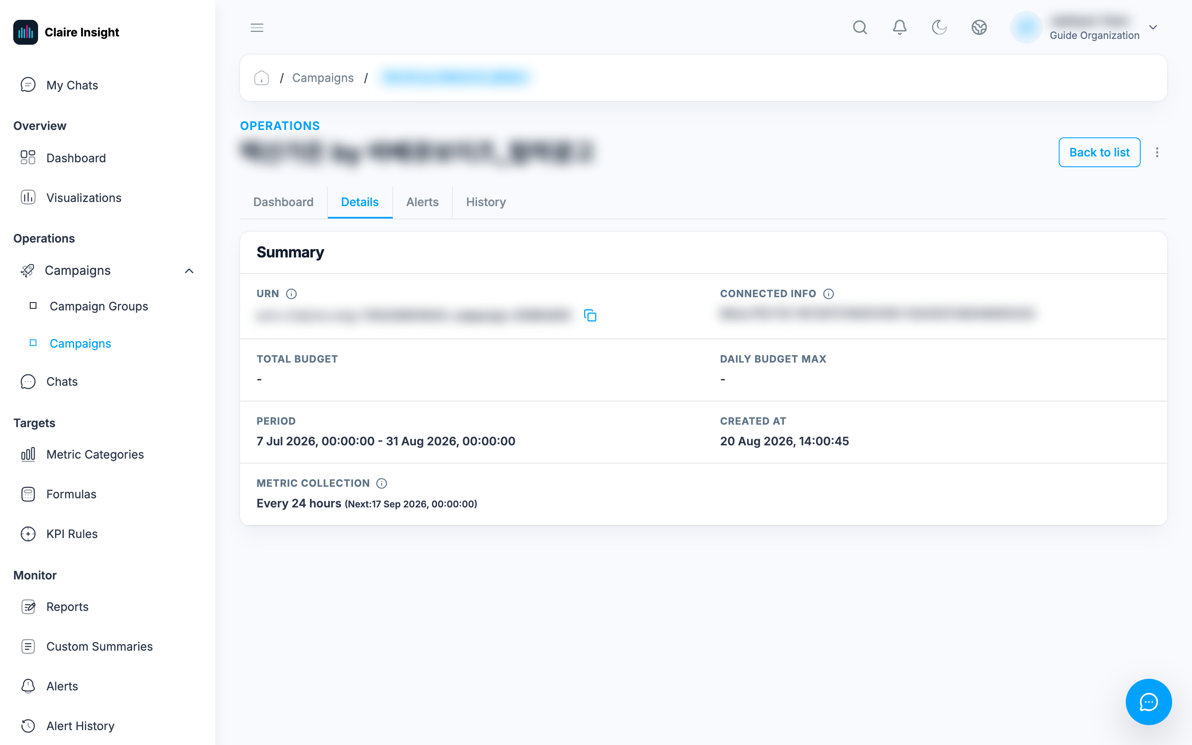1192x745 pixels.
Task: Open the search icon in header
Action: click(860, 28)
